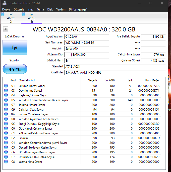The width and height of the screenshot is (171, 172).
Task: Click status orb for Yeniden Konumlandırılan Kesim Sayısı
Action: coord(6,100)
